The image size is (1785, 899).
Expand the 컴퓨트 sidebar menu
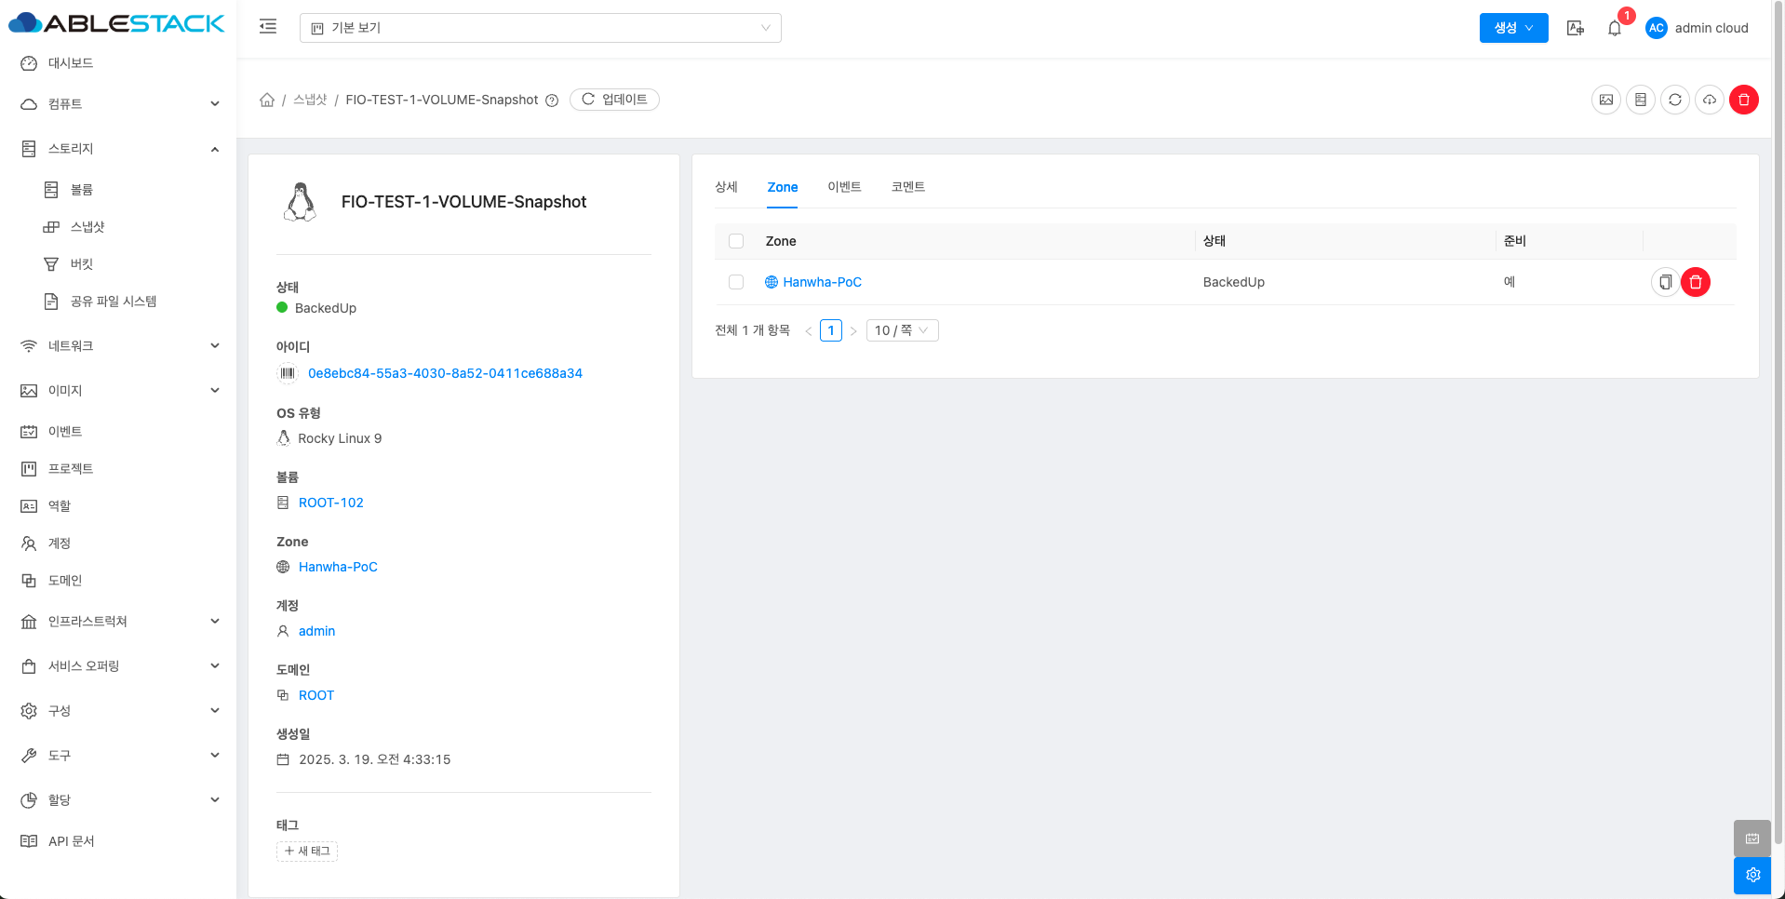point(119,104)
